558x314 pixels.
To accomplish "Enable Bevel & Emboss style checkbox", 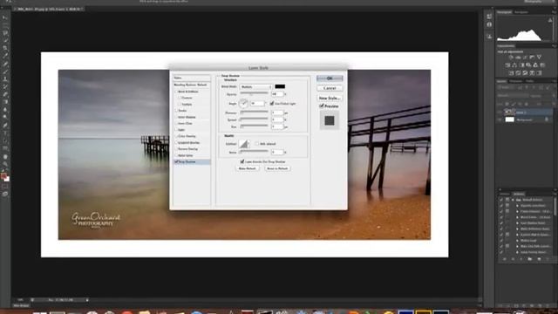I will pos(176,92).
